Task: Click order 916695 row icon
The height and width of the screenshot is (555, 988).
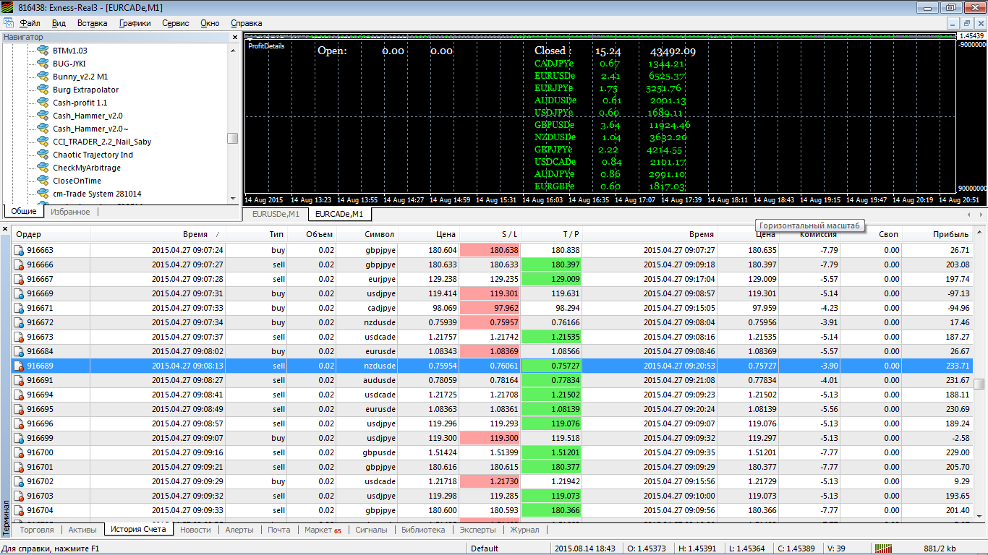Action: coord(19,410)
